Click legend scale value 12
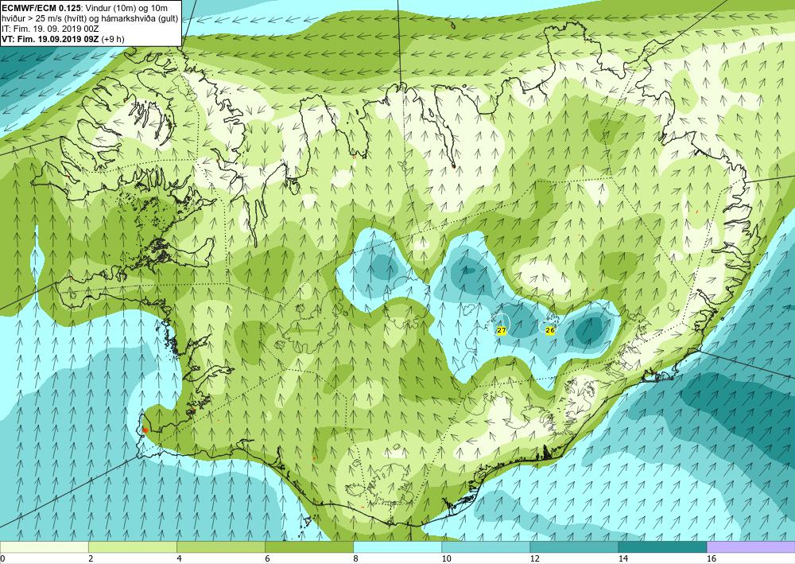This screenshot has height=564, width=795. coord(534,558)
